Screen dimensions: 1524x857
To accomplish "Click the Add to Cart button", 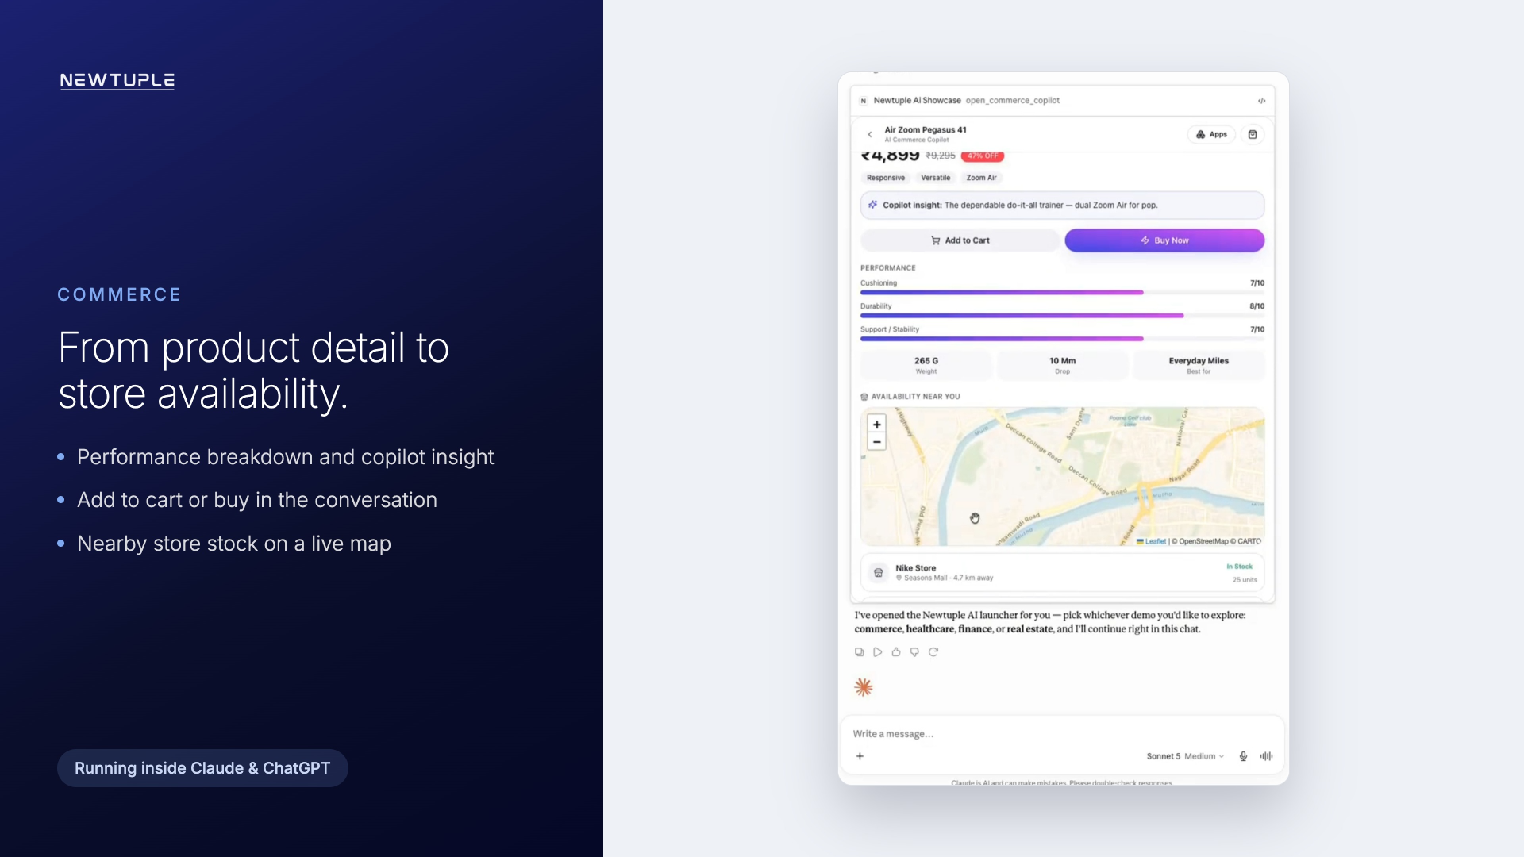I will coord(960,240).
